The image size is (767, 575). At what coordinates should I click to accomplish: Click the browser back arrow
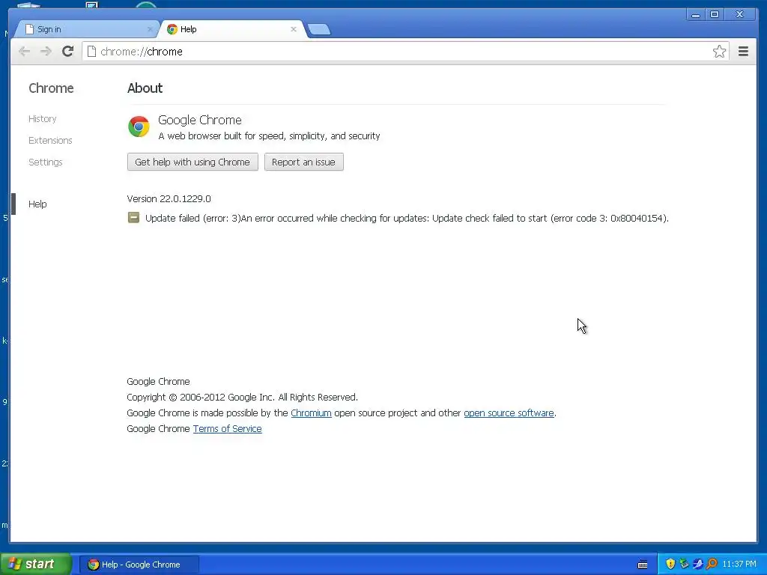pos(24,52)
